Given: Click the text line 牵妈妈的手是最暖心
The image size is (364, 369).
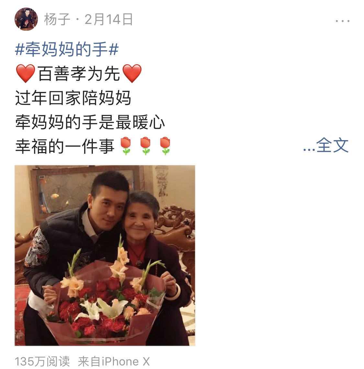Looking at the screenshot, I should pos(90,122).
